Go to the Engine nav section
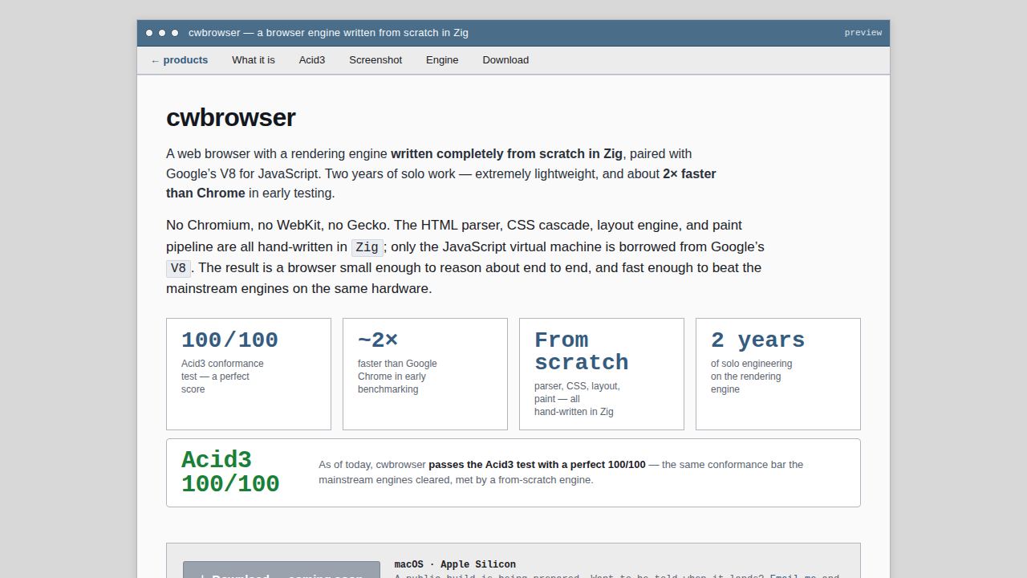The height and width of the screenshot is (578, 1027). tap(442, 60)
